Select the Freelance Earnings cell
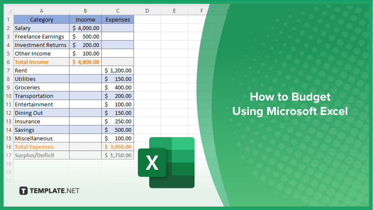The image size is (373, 210). coord(42,36)
